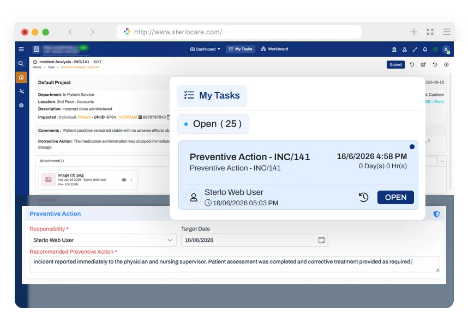Screen dimensions: 468x330
Task: Go to Task breadcrumb link
Action: click(51, 68)
